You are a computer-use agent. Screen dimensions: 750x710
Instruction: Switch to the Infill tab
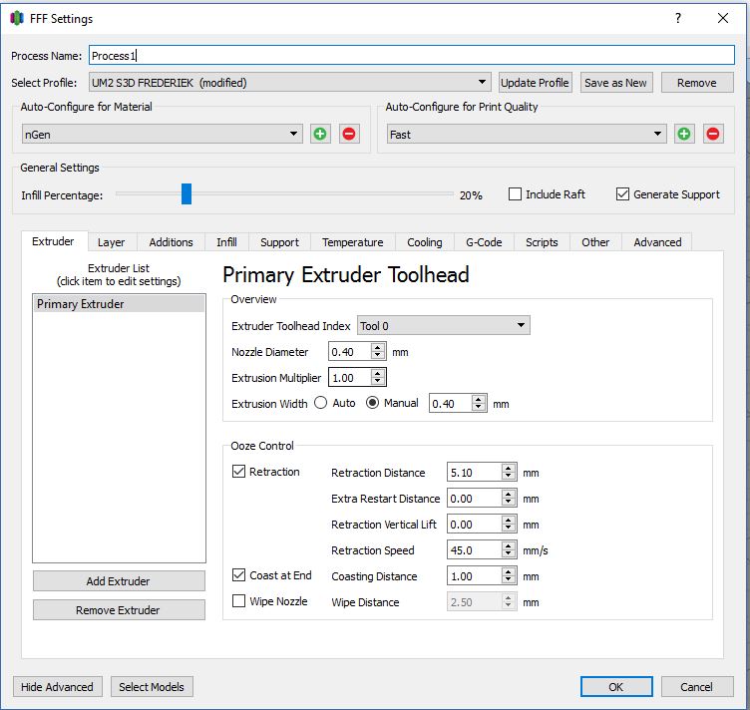coord(226,242)
